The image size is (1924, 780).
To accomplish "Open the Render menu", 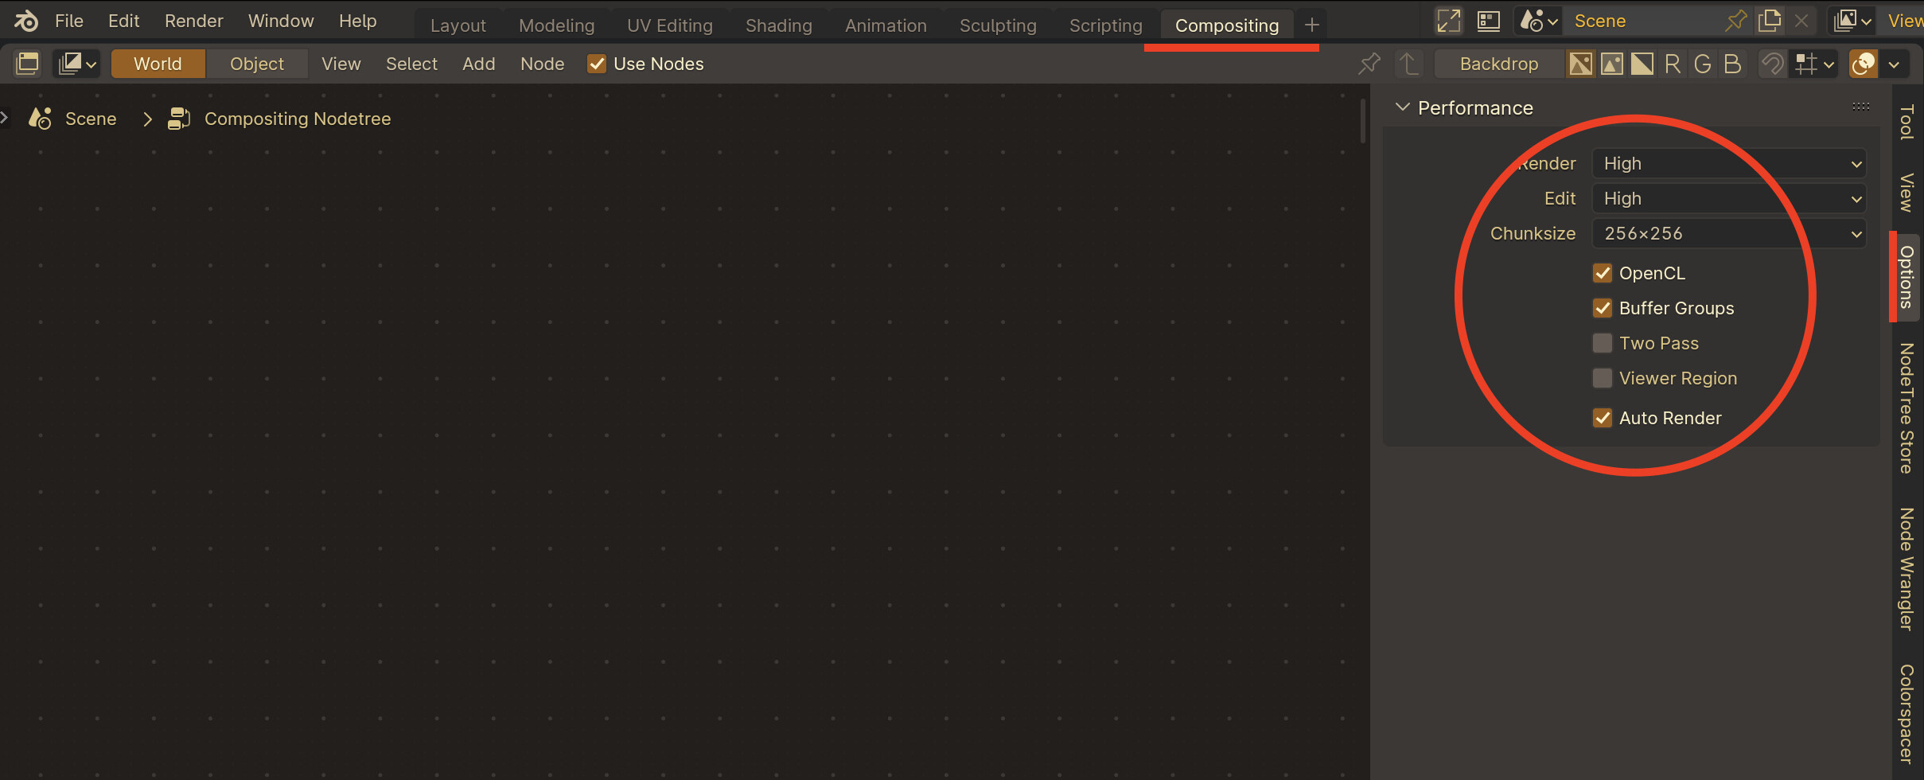I will 193,21.
